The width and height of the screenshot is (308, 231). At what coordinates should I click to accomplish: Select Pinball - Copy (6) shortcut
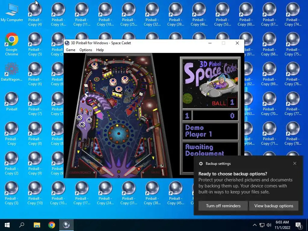pos(35,74)
